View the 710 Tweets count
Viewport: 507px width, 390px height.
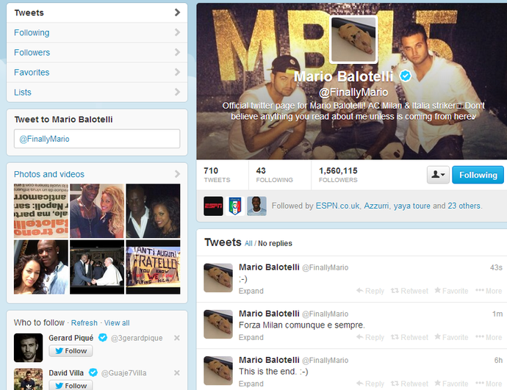click(x=217, y=175)
